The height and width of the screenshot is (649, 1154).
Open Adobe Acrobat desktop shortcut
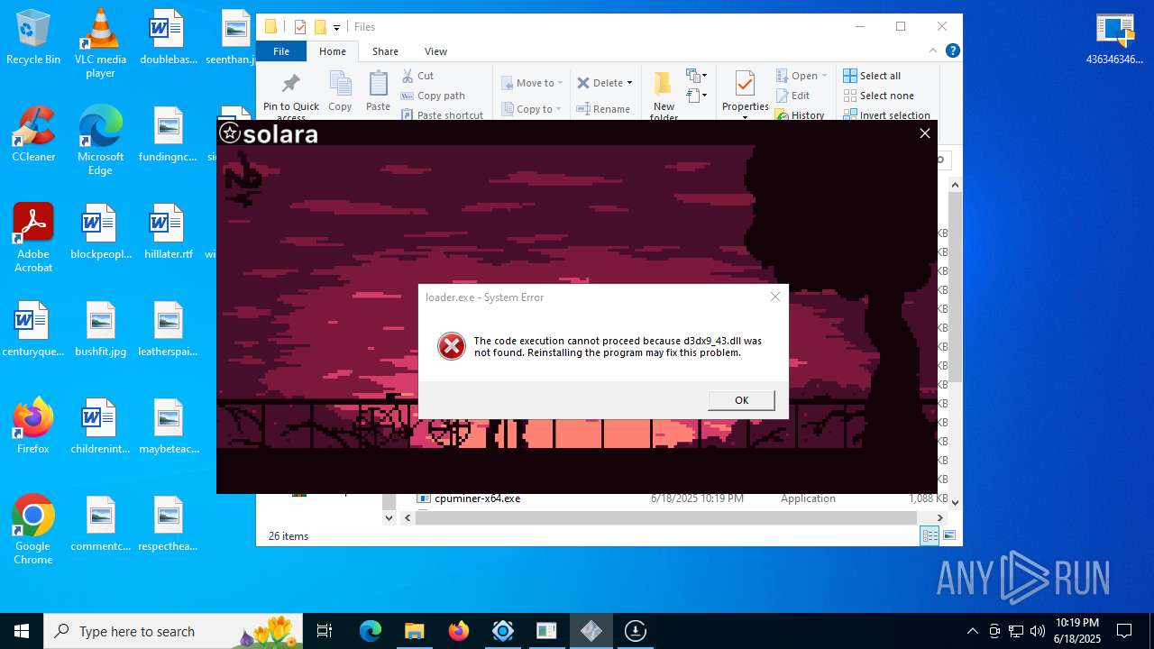pos(33,237)
